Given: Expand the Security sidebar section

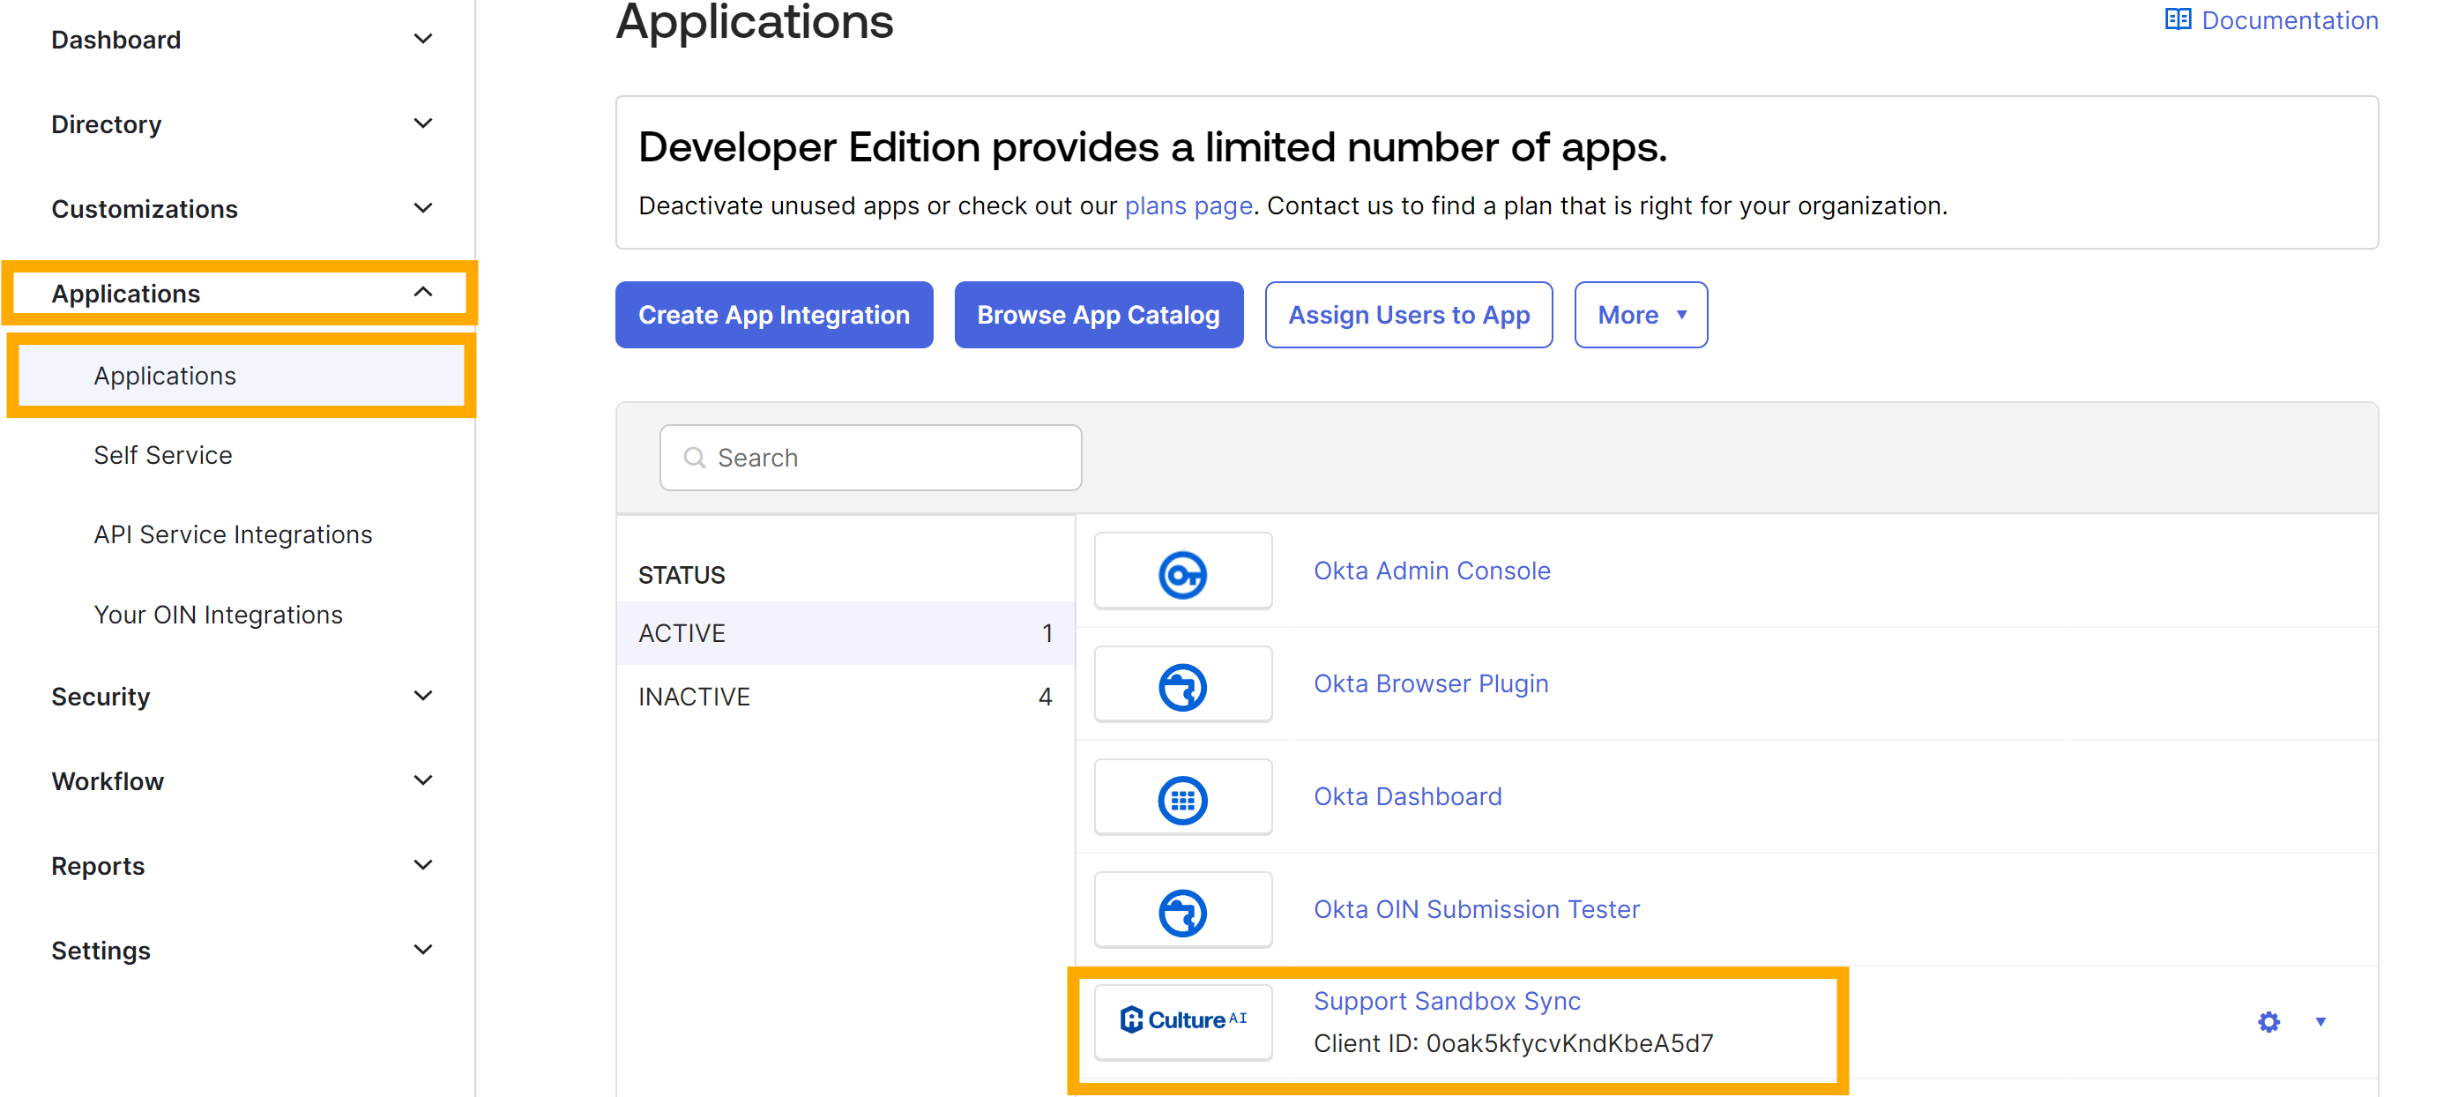Looking at the screenshot, I should (422, 696).
